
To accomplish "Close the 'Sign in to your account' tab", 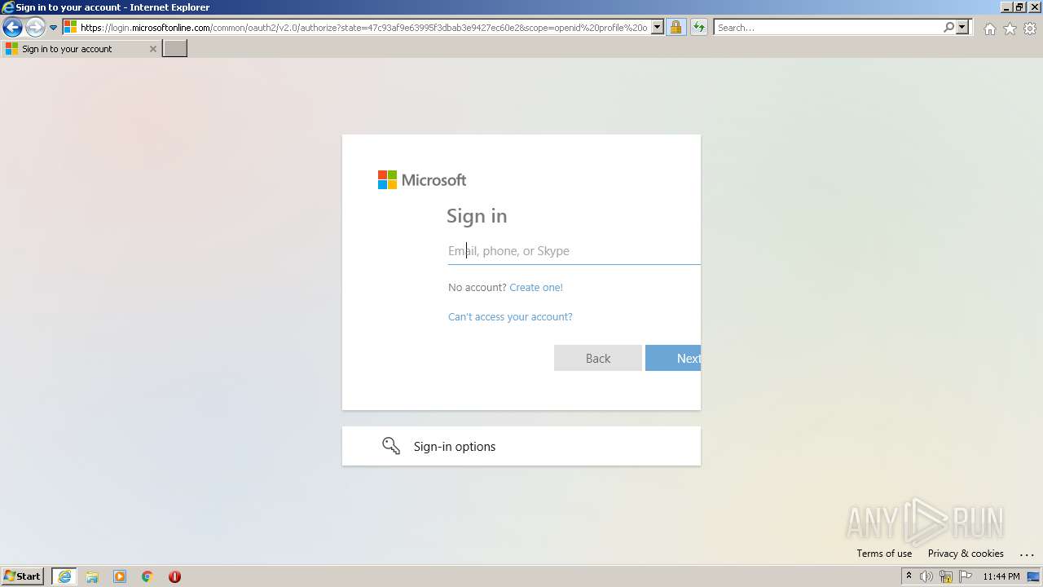I will pyautogui.click(x=152, y=49).
